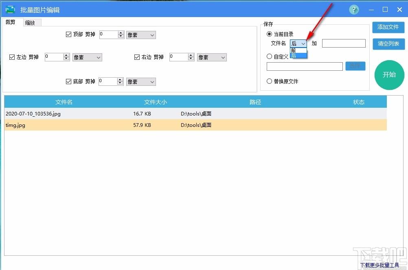Open the 顶部 unit dropdown 像素

141,35
